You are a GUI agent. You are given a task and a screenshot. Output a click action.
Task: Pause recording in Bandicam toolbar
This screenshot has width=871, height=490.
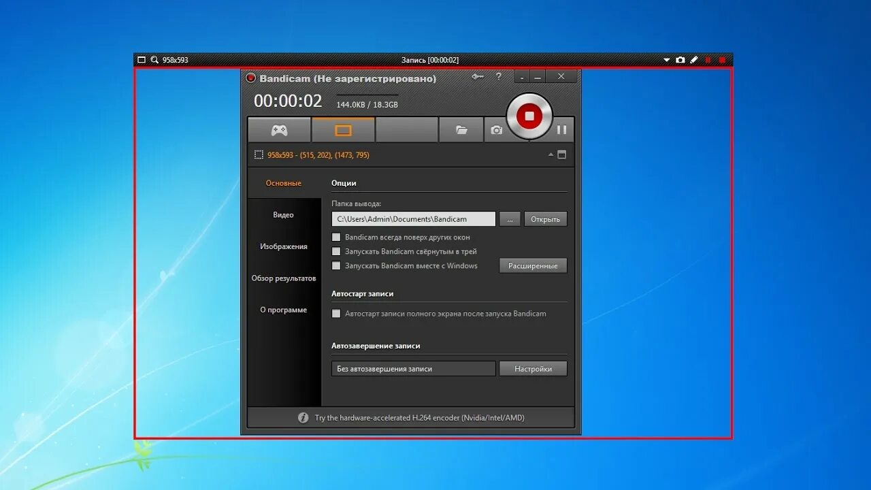click(561, 130)
